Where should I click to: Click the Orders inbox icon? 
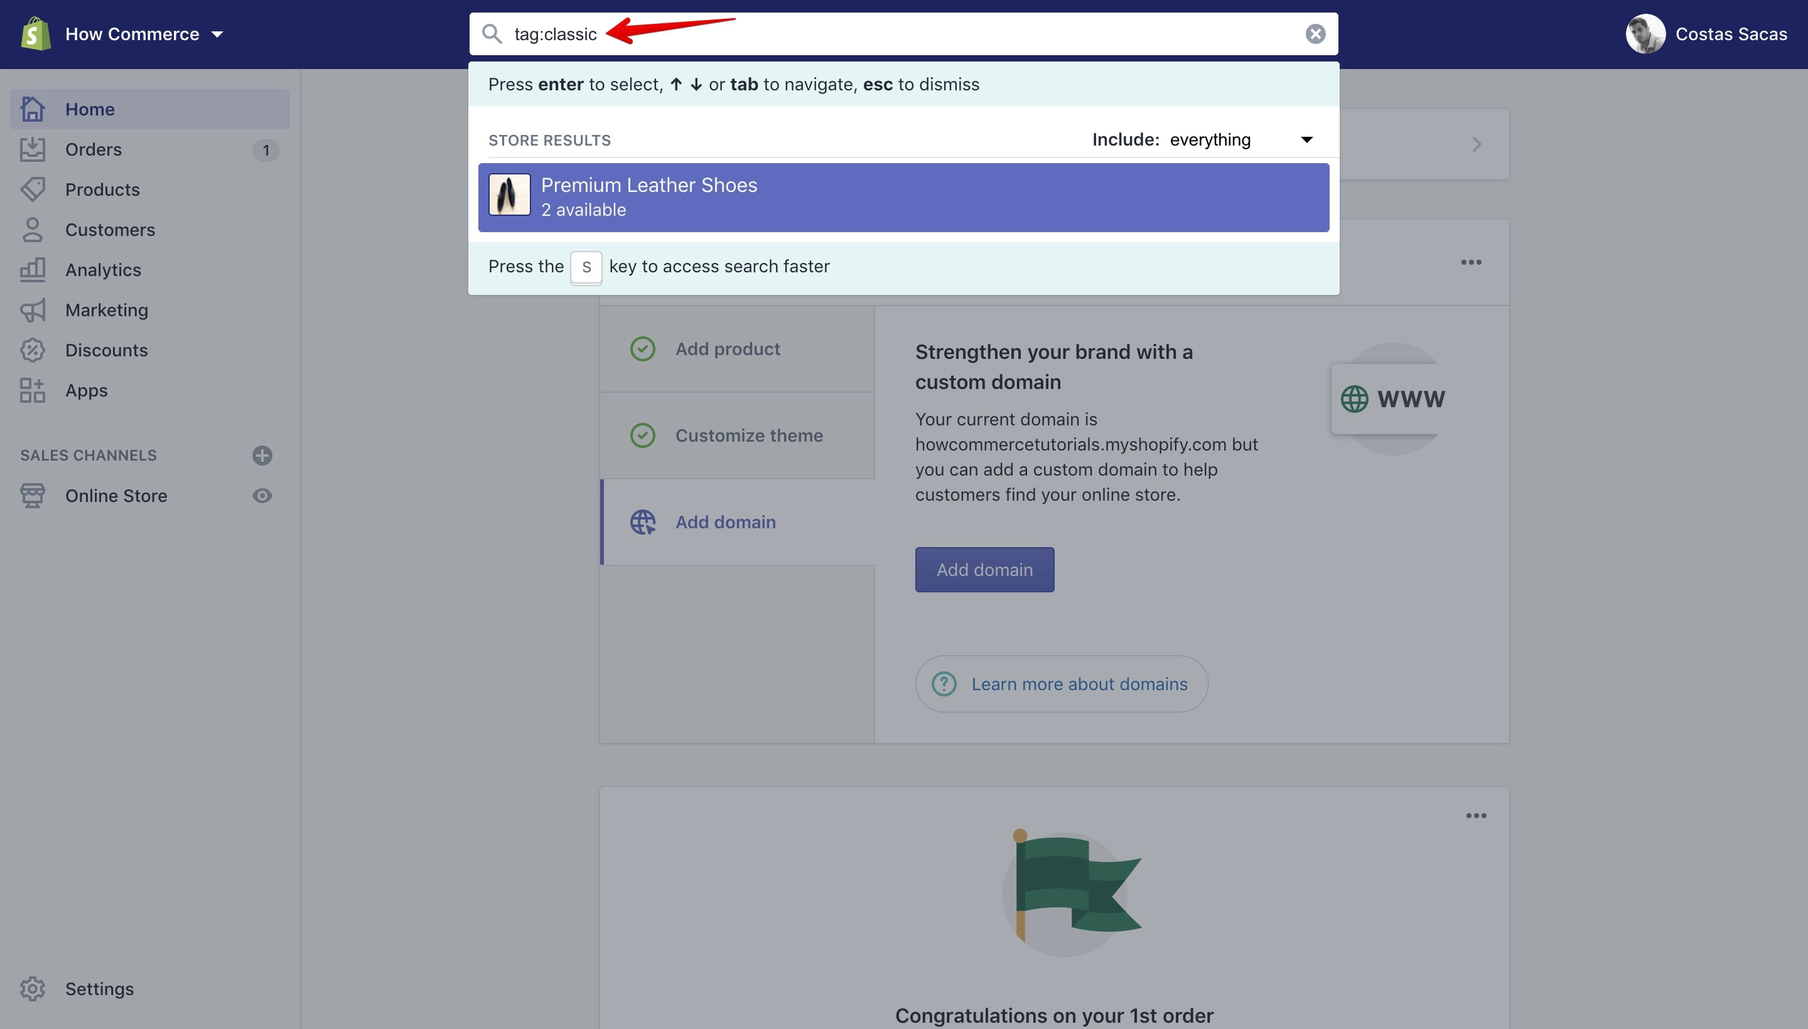point(33,149)
